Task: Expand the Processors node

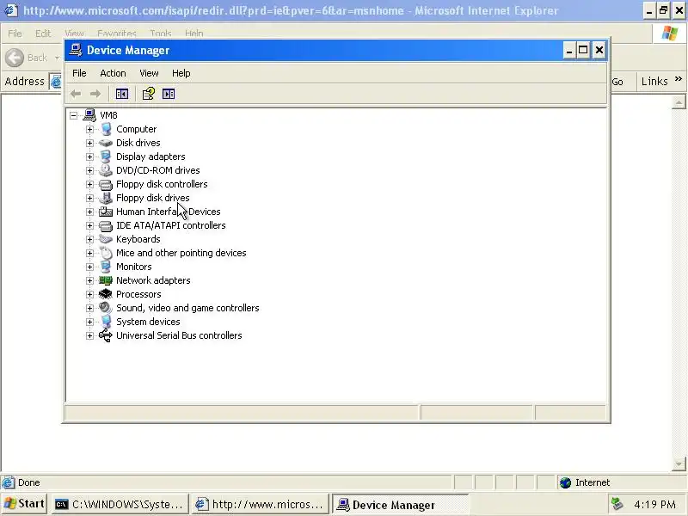Action: (x=89, y=294)
